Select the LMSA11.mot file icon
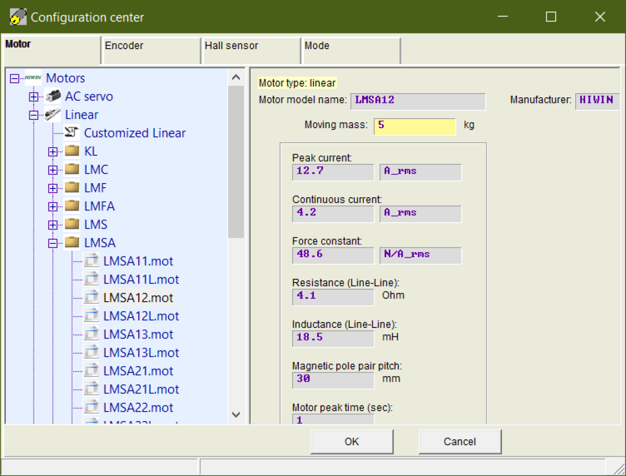This screenshot has height=476, width=626. (91, 261)
